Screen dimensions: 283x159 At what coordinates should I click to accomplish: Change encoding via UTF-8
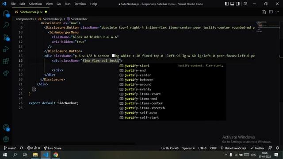click(202, 148)
